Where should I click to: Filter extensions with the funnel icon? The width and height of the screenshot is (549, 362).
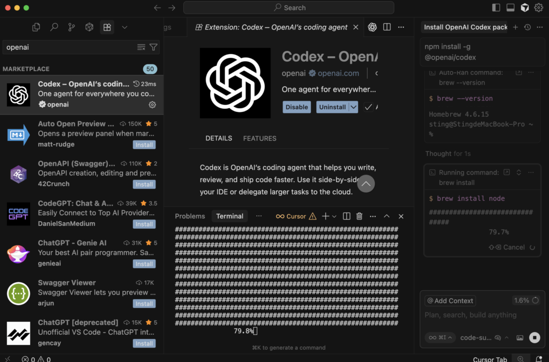point(153,47)
